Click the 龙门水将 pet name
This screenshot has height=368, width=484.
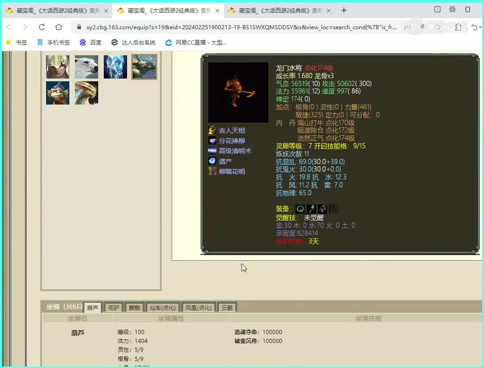point(289,68)
